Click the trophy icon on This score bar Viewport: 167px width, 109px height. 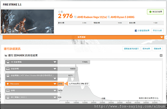pos(8,84)
